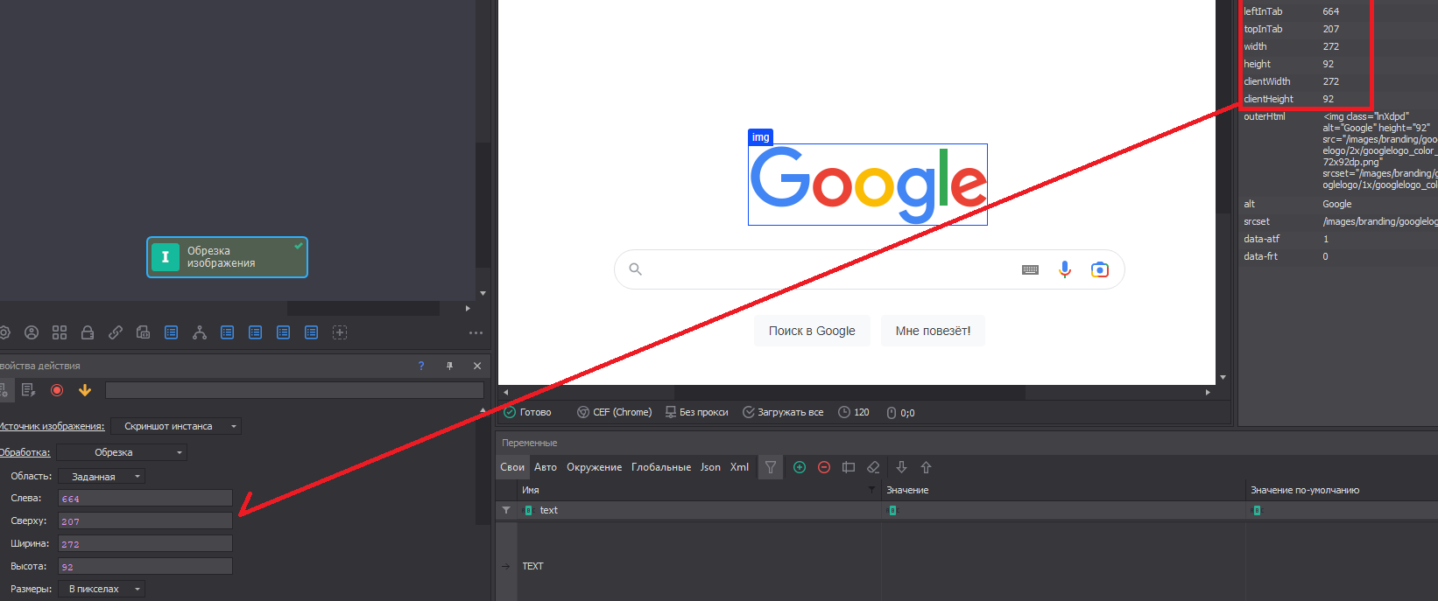The height and width of the screenshot is (601, 1438).
Task: Click the 'Значение' column header
Action: (1063, 490)
